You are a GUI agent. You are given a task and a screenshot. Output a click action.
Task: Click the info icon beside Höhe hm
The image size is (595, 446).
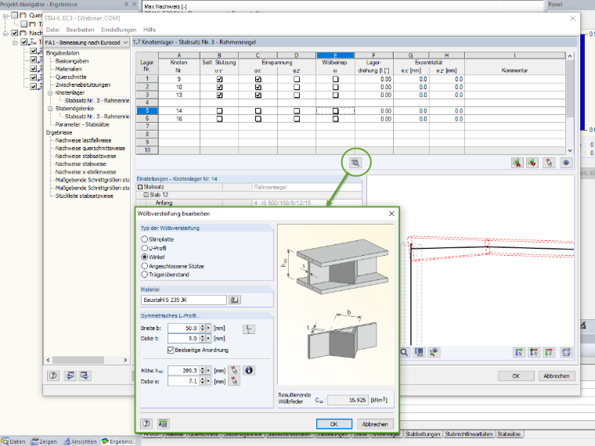click(248, 371)
